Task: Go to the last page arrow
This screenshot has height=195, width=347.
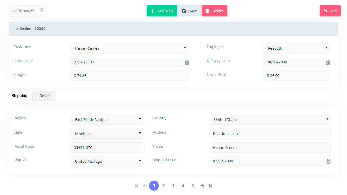Action: 210,186
